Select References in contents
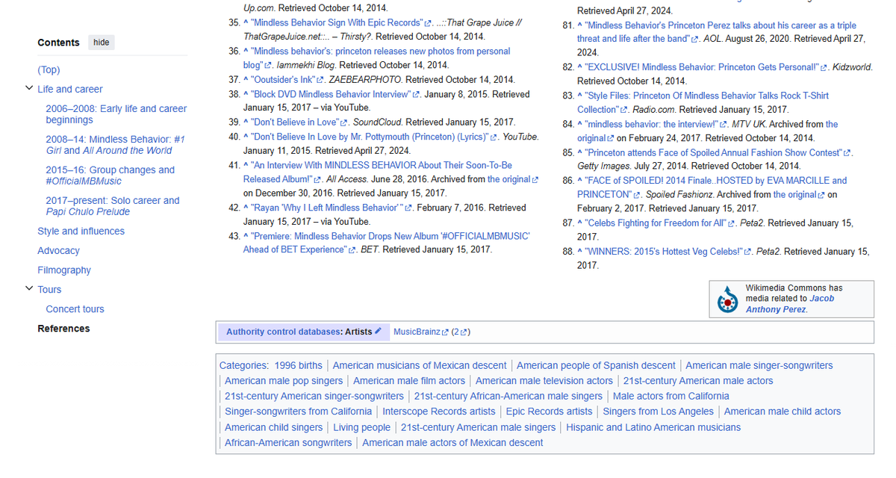This screenshot has width=896, height=478. [x=63, y=329]
